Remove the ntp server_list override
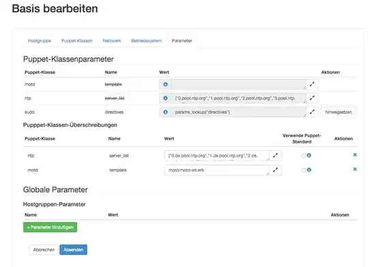The height and width of the screenshot is (267, 368). coord(355,155)
